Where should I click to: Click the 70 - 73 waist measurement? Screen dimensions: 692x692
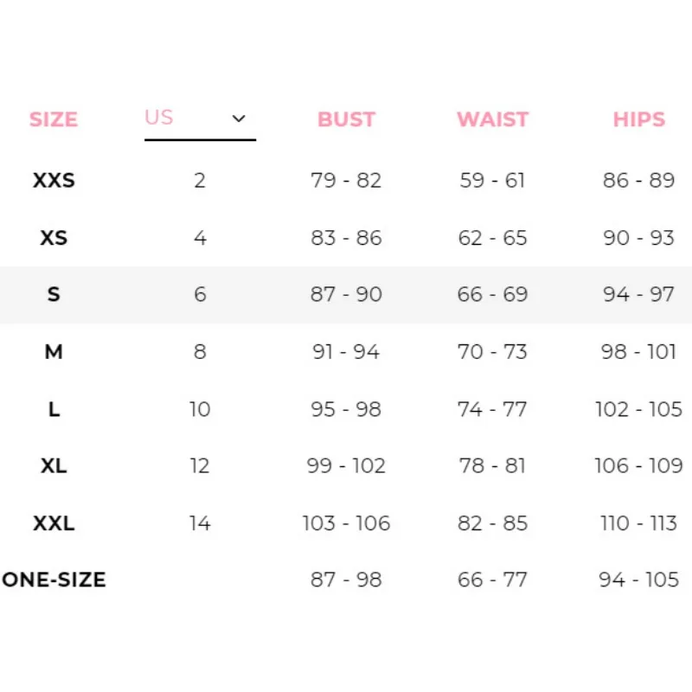point(492,352)
